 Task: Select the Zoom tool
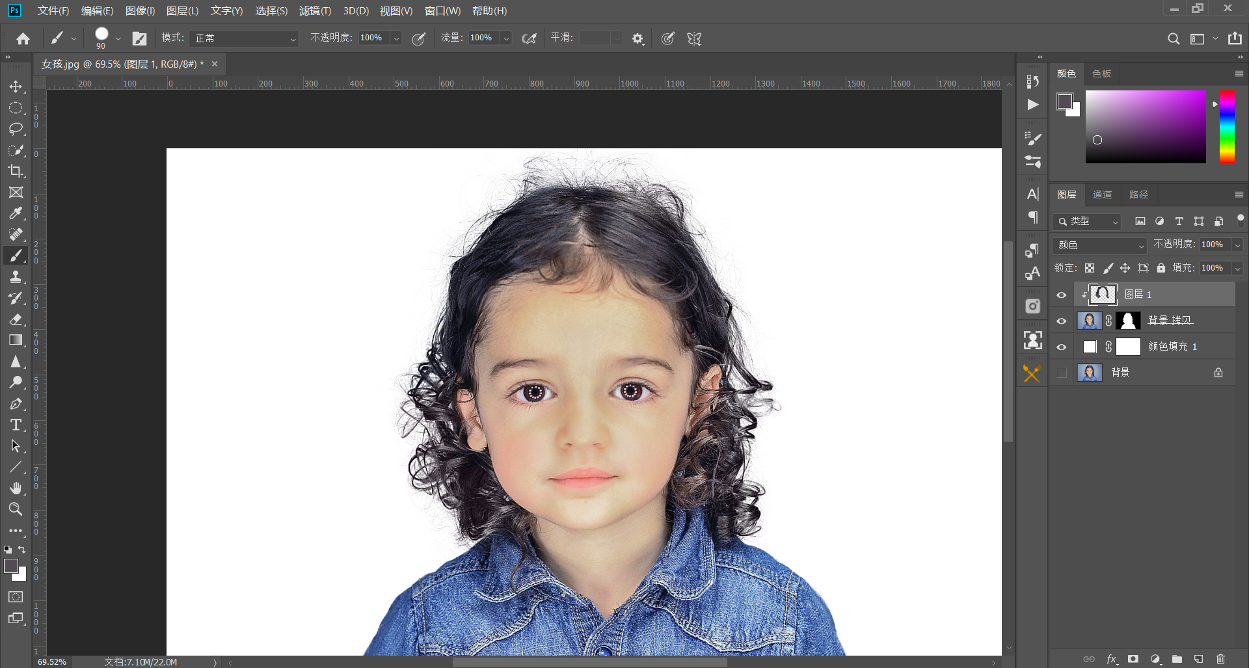[x=16, y=509]
